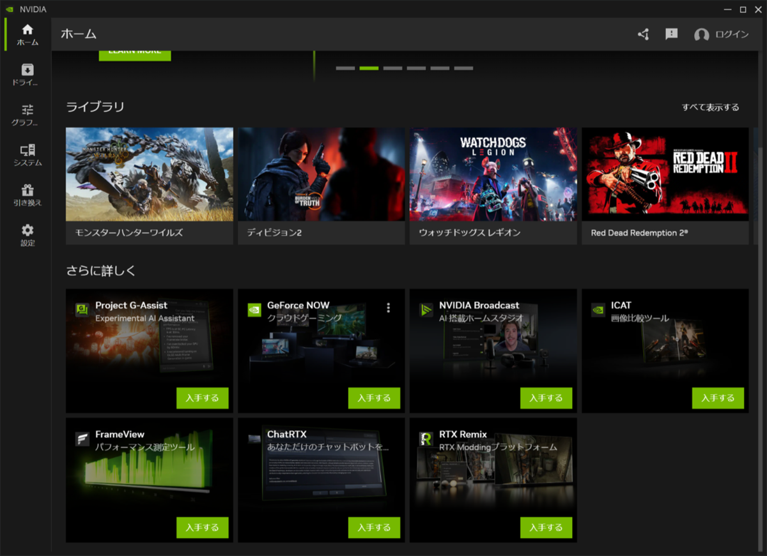The image size is (767, 556).
Task: Select the third carousel page indicator
Action: 392,68
